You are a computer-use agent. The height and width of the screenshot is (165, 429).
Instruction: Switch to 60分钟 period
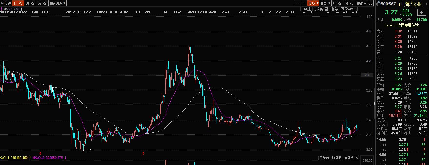click(6, 3)
